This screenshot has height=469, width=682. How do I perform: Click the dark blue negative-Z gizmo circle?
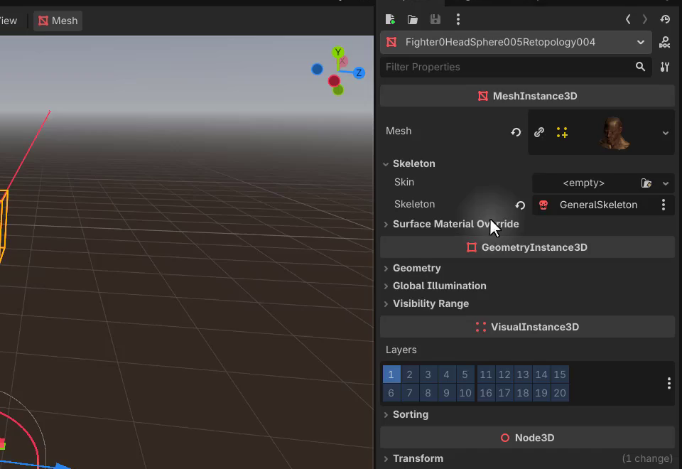317,69
